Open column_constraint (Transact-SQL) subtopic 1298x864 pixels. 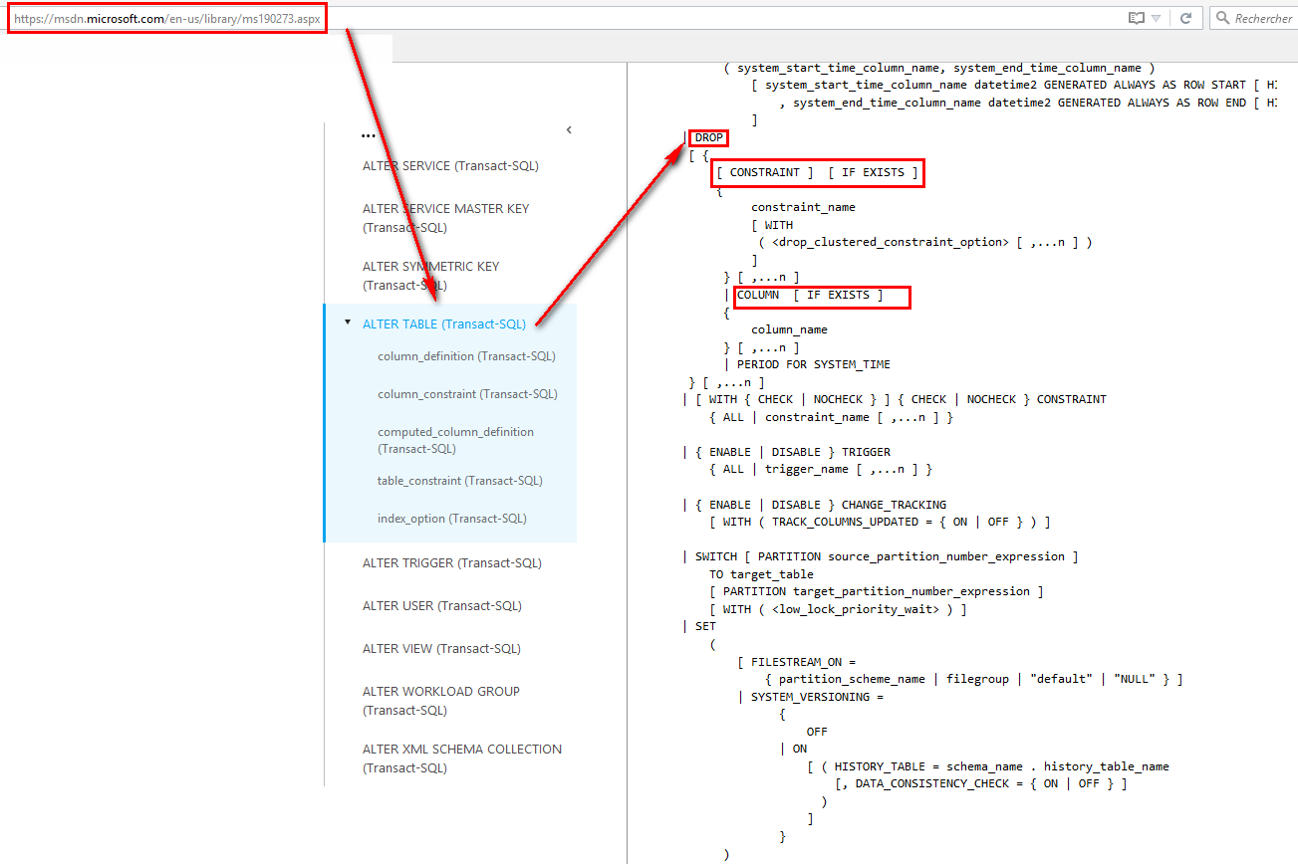click(467, 394)
